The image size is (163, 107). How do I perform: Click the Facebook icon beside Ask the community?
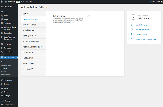point(131,29)
